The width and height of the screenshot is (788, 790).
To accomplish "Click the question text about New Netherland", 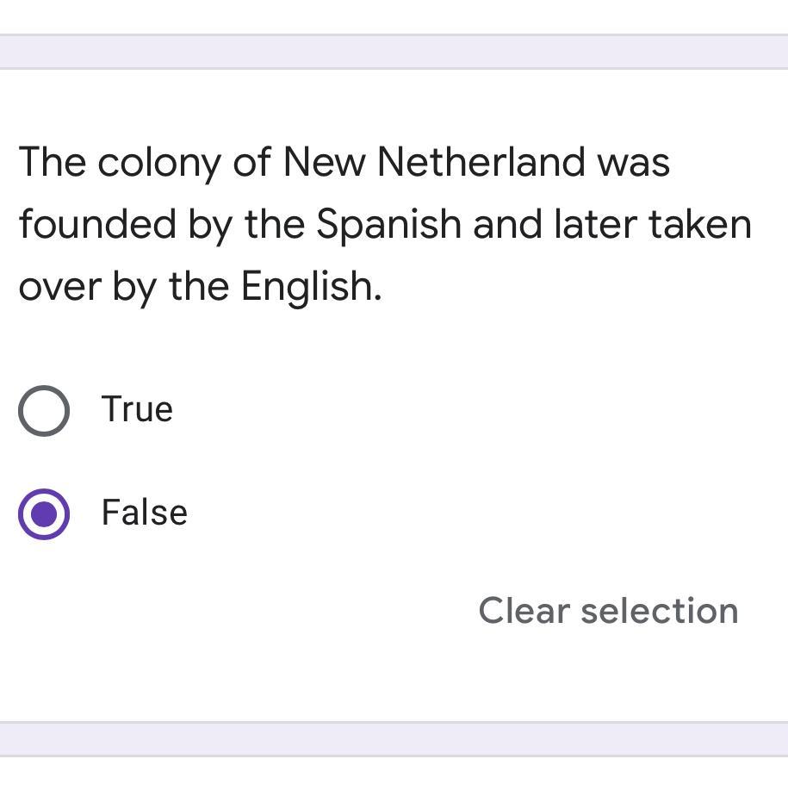I will point(384,224).
